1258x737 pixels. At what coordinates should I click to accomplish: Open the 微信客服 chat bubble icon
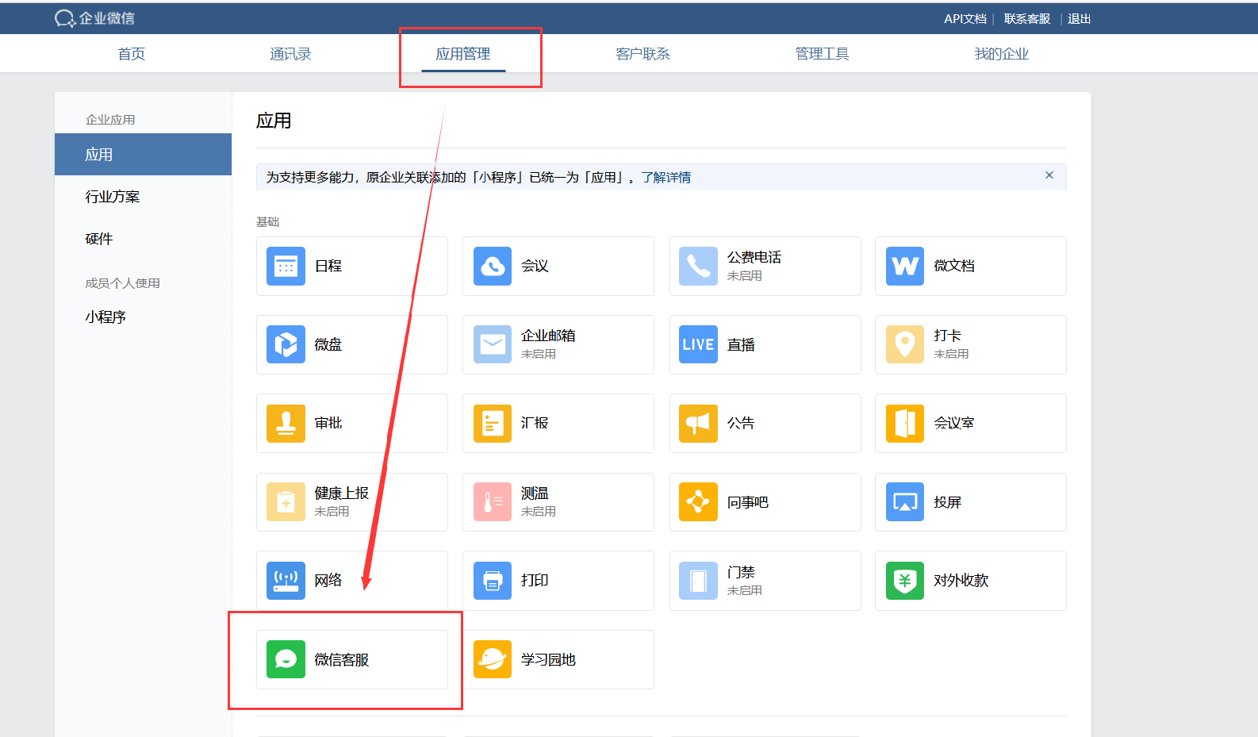286,659
